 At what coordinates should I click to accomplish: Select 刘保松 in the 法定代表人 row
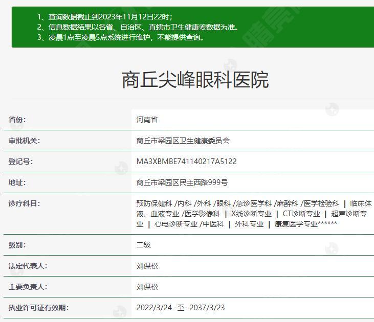(x=147, y=266)
